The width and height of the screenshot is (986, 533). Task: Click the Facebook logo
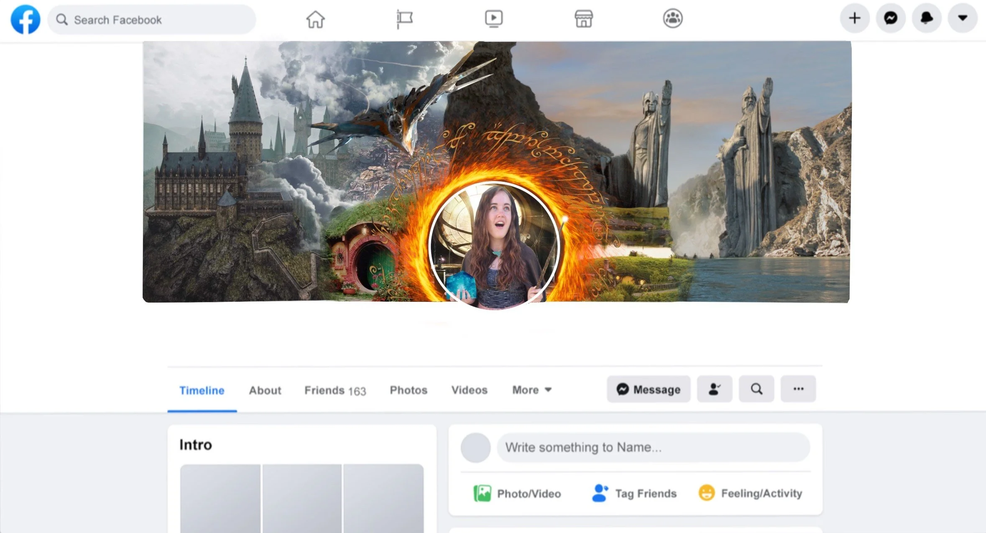tap(26, 19)
